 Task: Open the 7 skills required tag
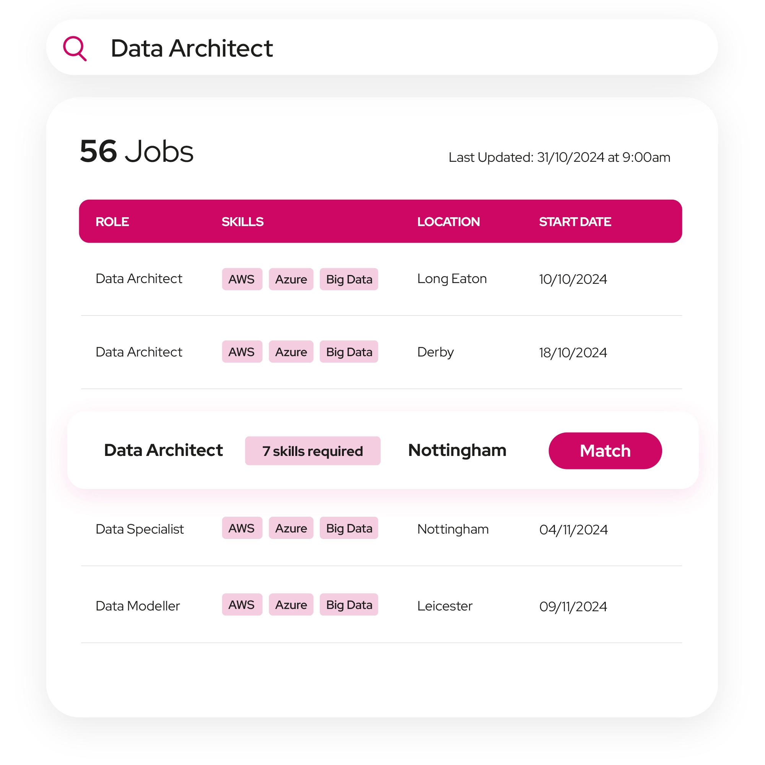313,451
